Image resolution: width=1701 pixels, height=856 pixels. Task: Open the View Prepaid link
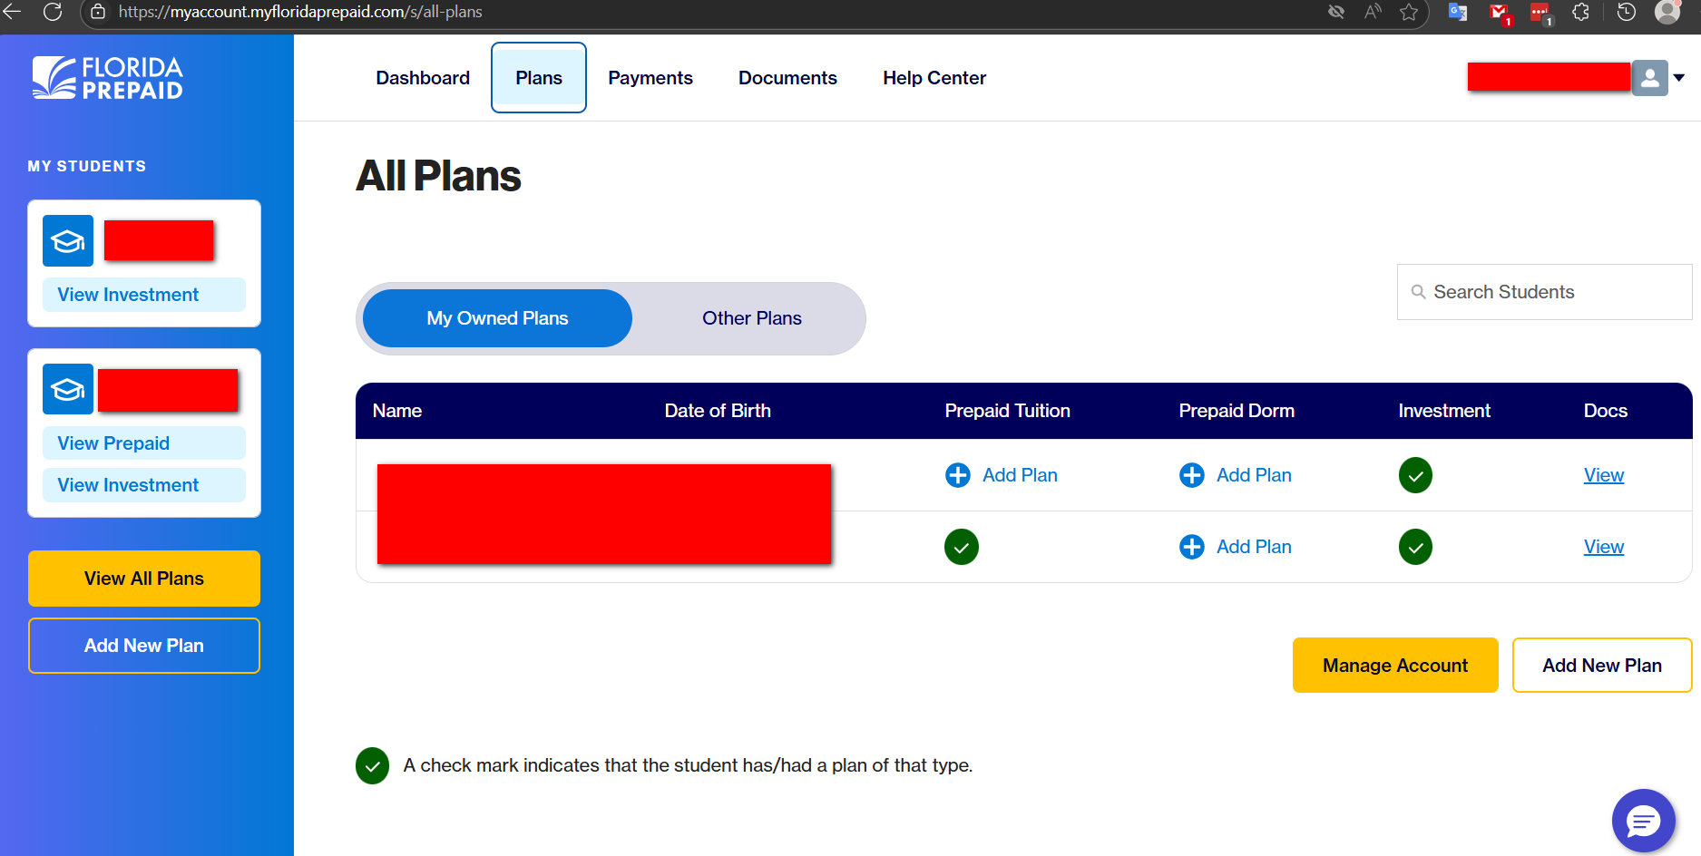144,443
